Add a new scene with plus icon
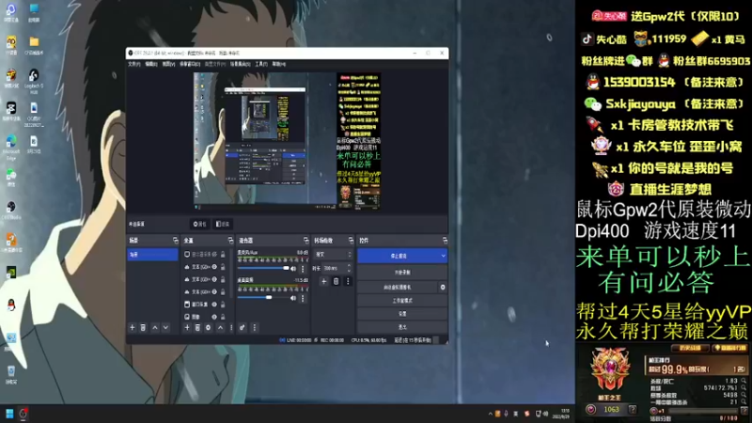 (133, 327)
